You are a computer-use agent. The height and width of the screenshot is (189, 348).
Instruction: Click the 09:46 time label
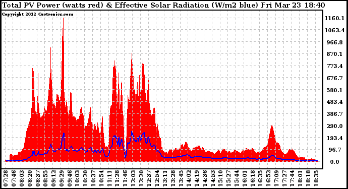[69, 178]
